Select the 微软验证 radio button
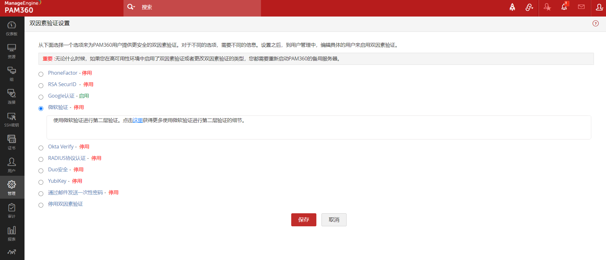This screenshot has height=260, width=606. pyautogui.click(x=41, y=108)
